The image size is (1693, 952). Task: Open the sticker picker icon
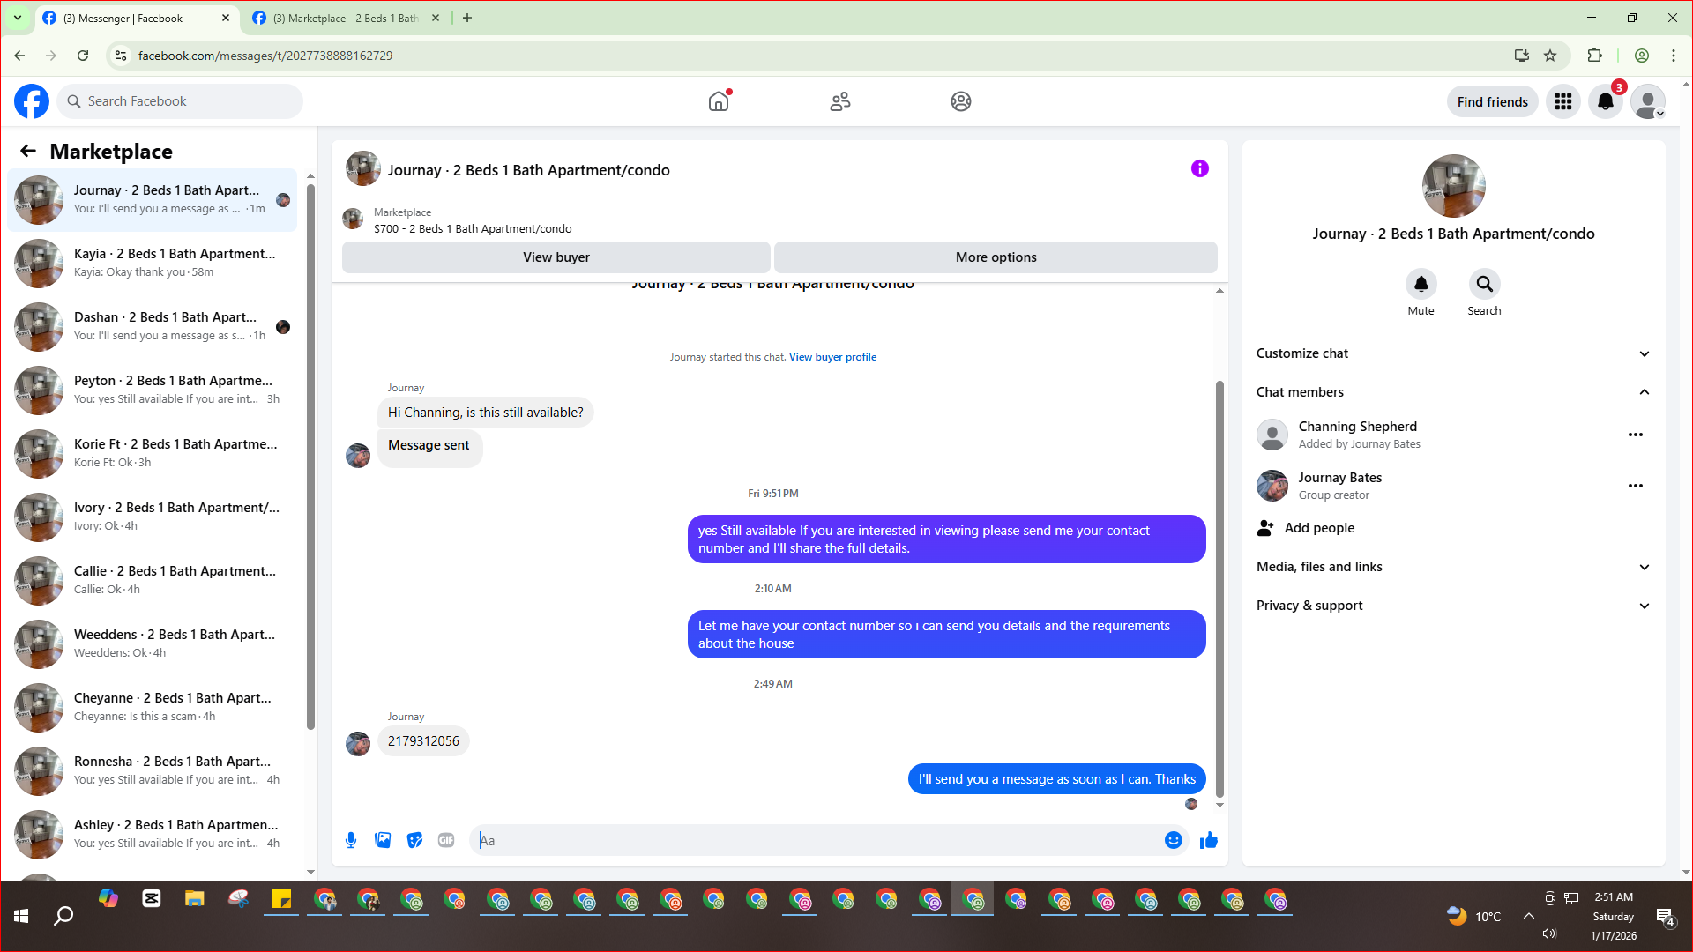[x=414, y=840]
